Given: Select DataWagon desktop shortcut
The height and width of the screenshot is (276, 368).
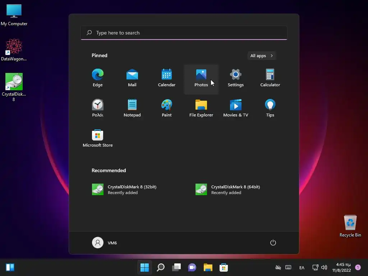Looking at the screenshot, I should [14, 50].
